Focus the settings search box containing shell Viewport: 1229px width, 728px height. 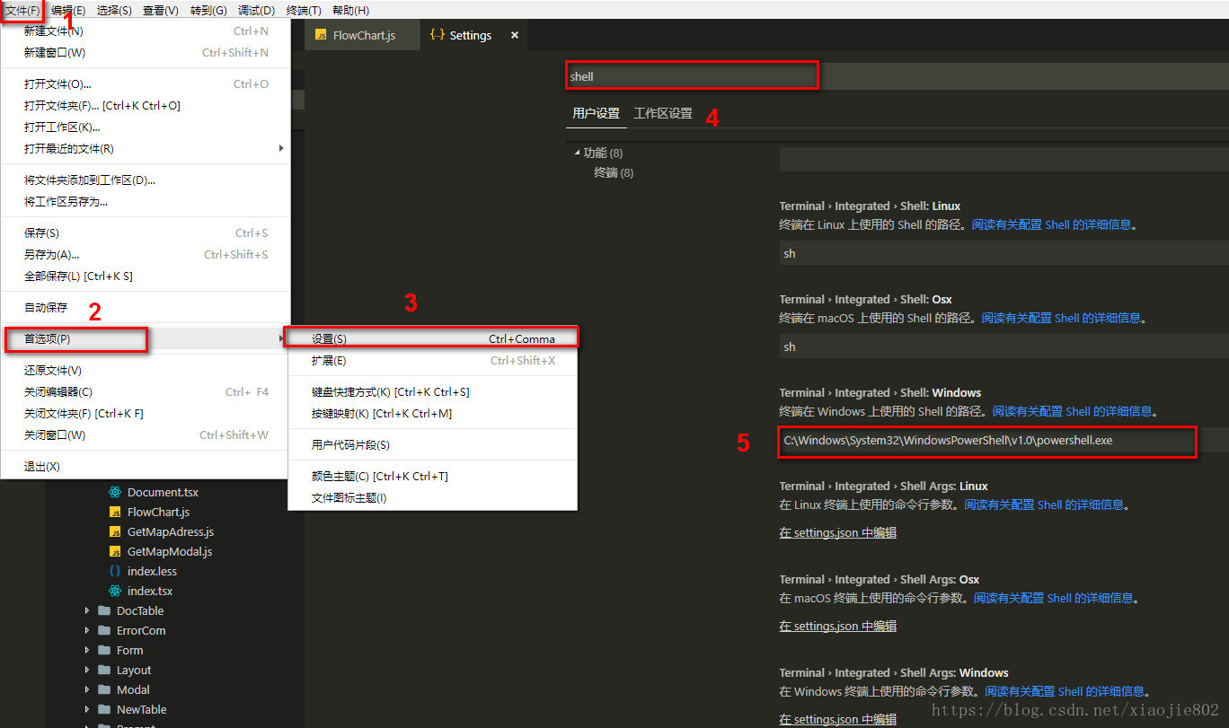click(x=693, y=76)
